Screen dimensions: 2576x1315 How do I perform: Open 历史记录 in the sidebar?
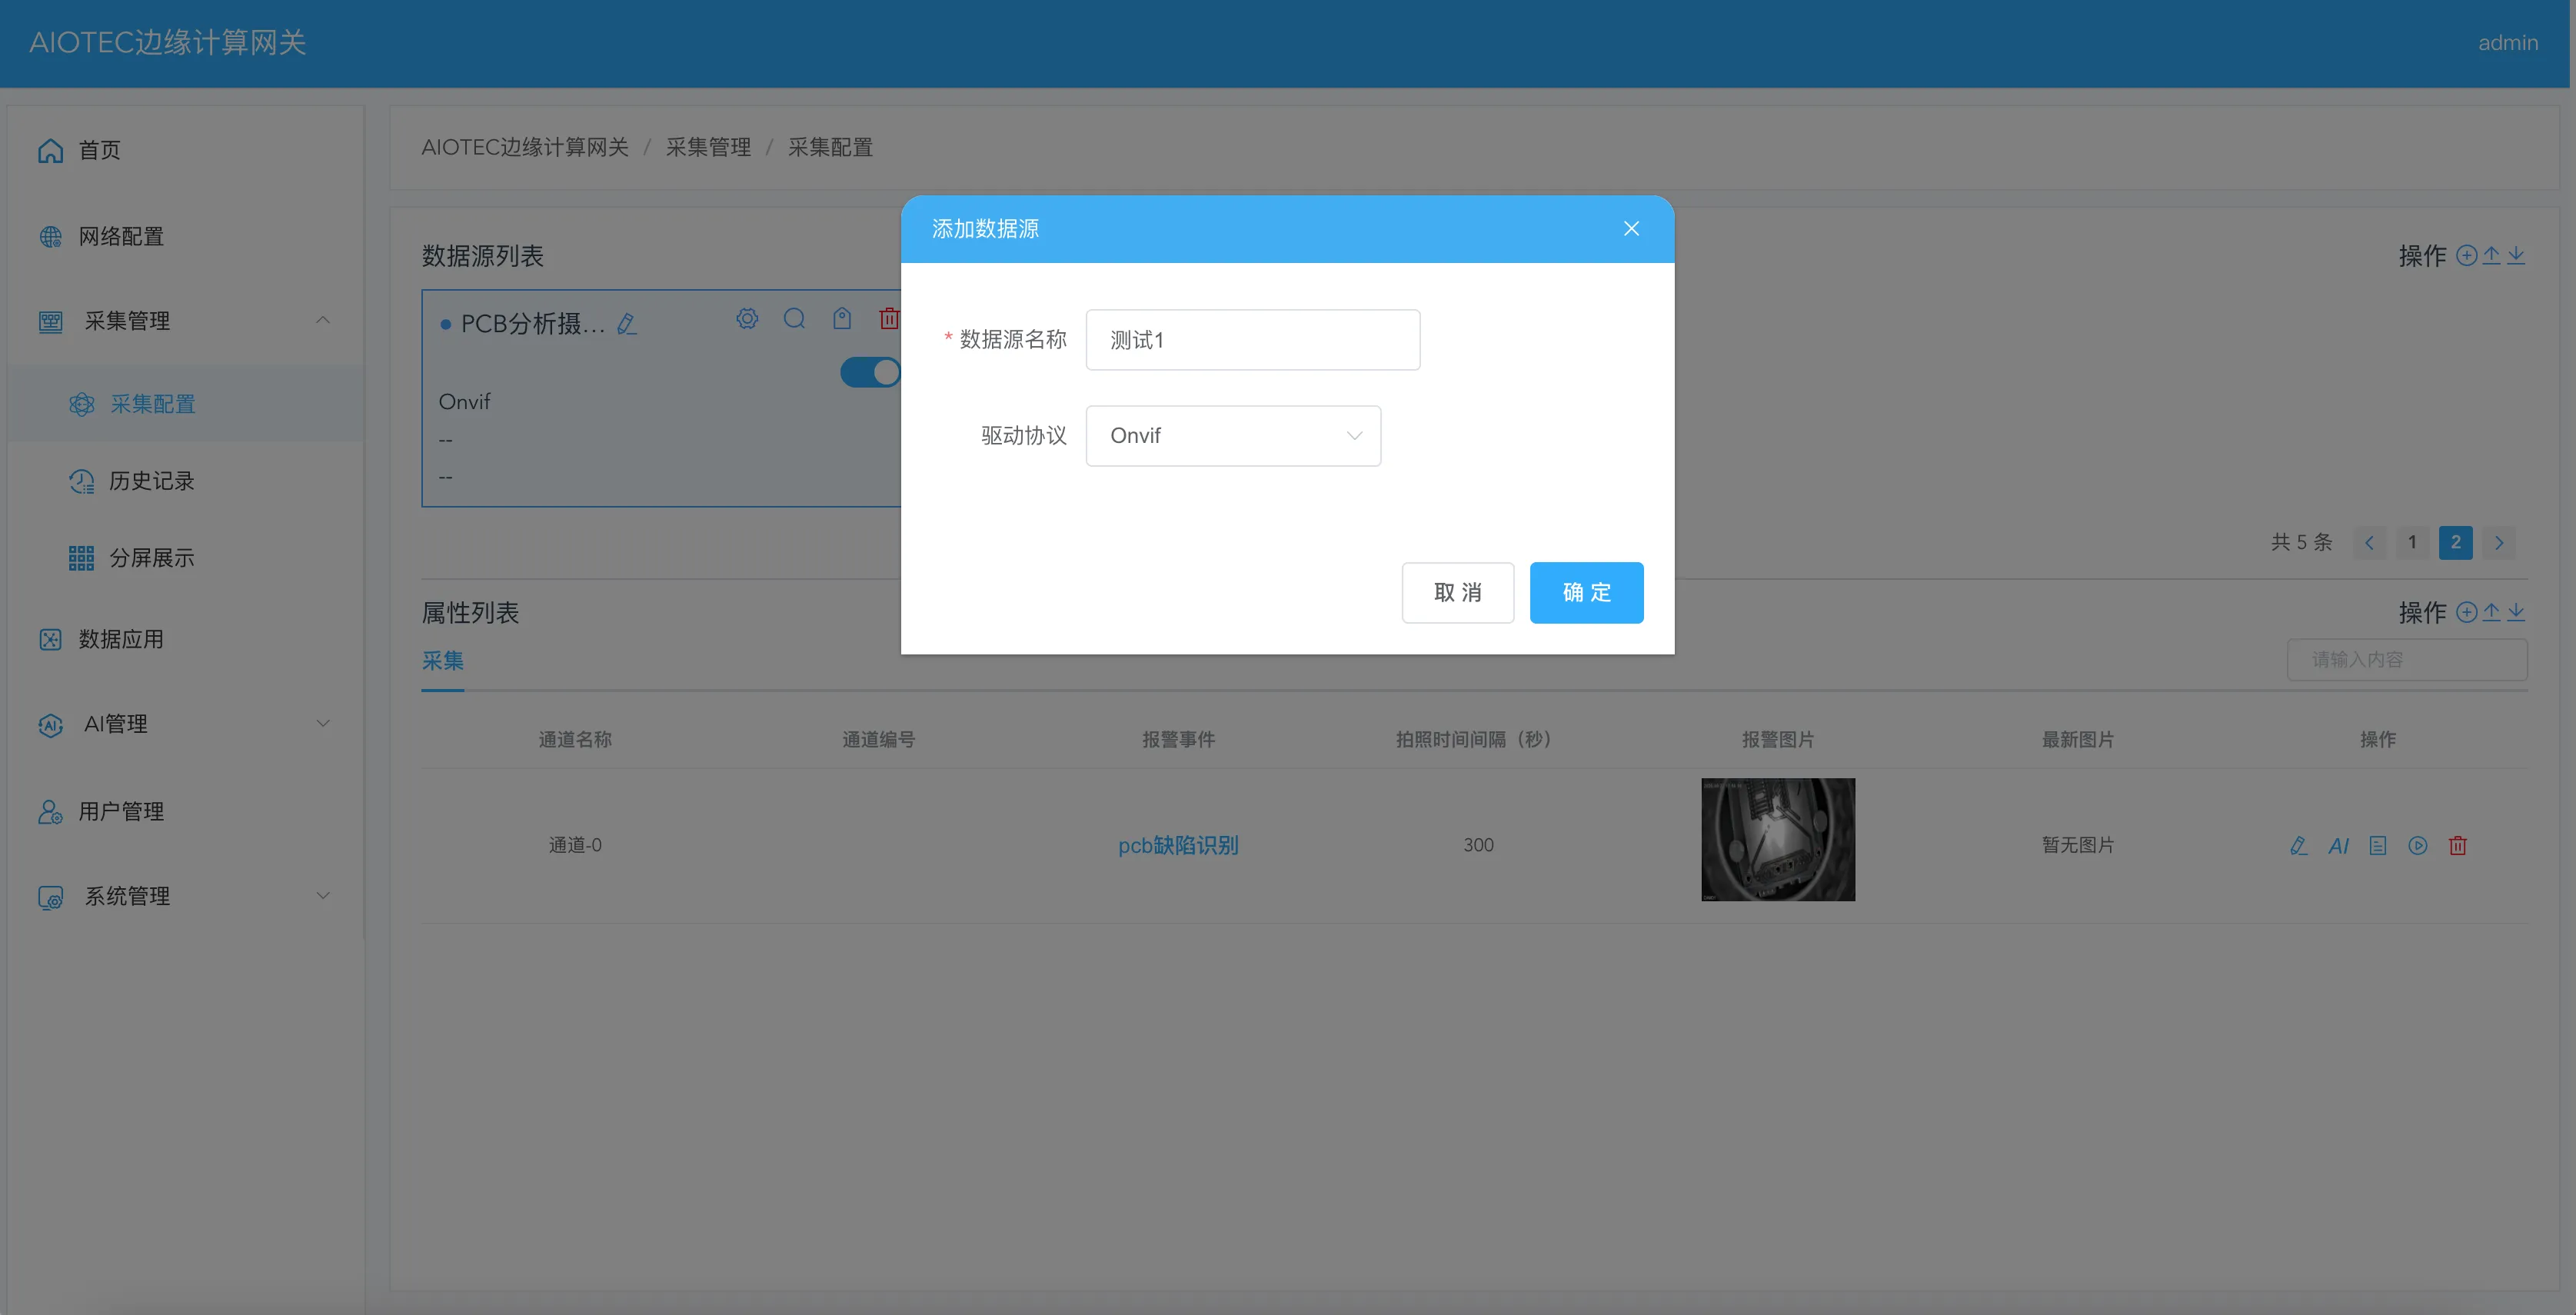coord(151,481)
